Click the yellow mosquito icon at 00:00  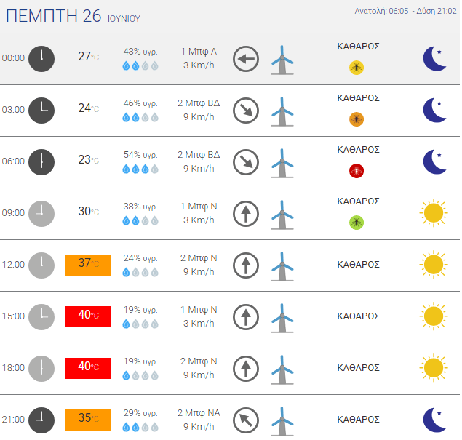(357, 68)
